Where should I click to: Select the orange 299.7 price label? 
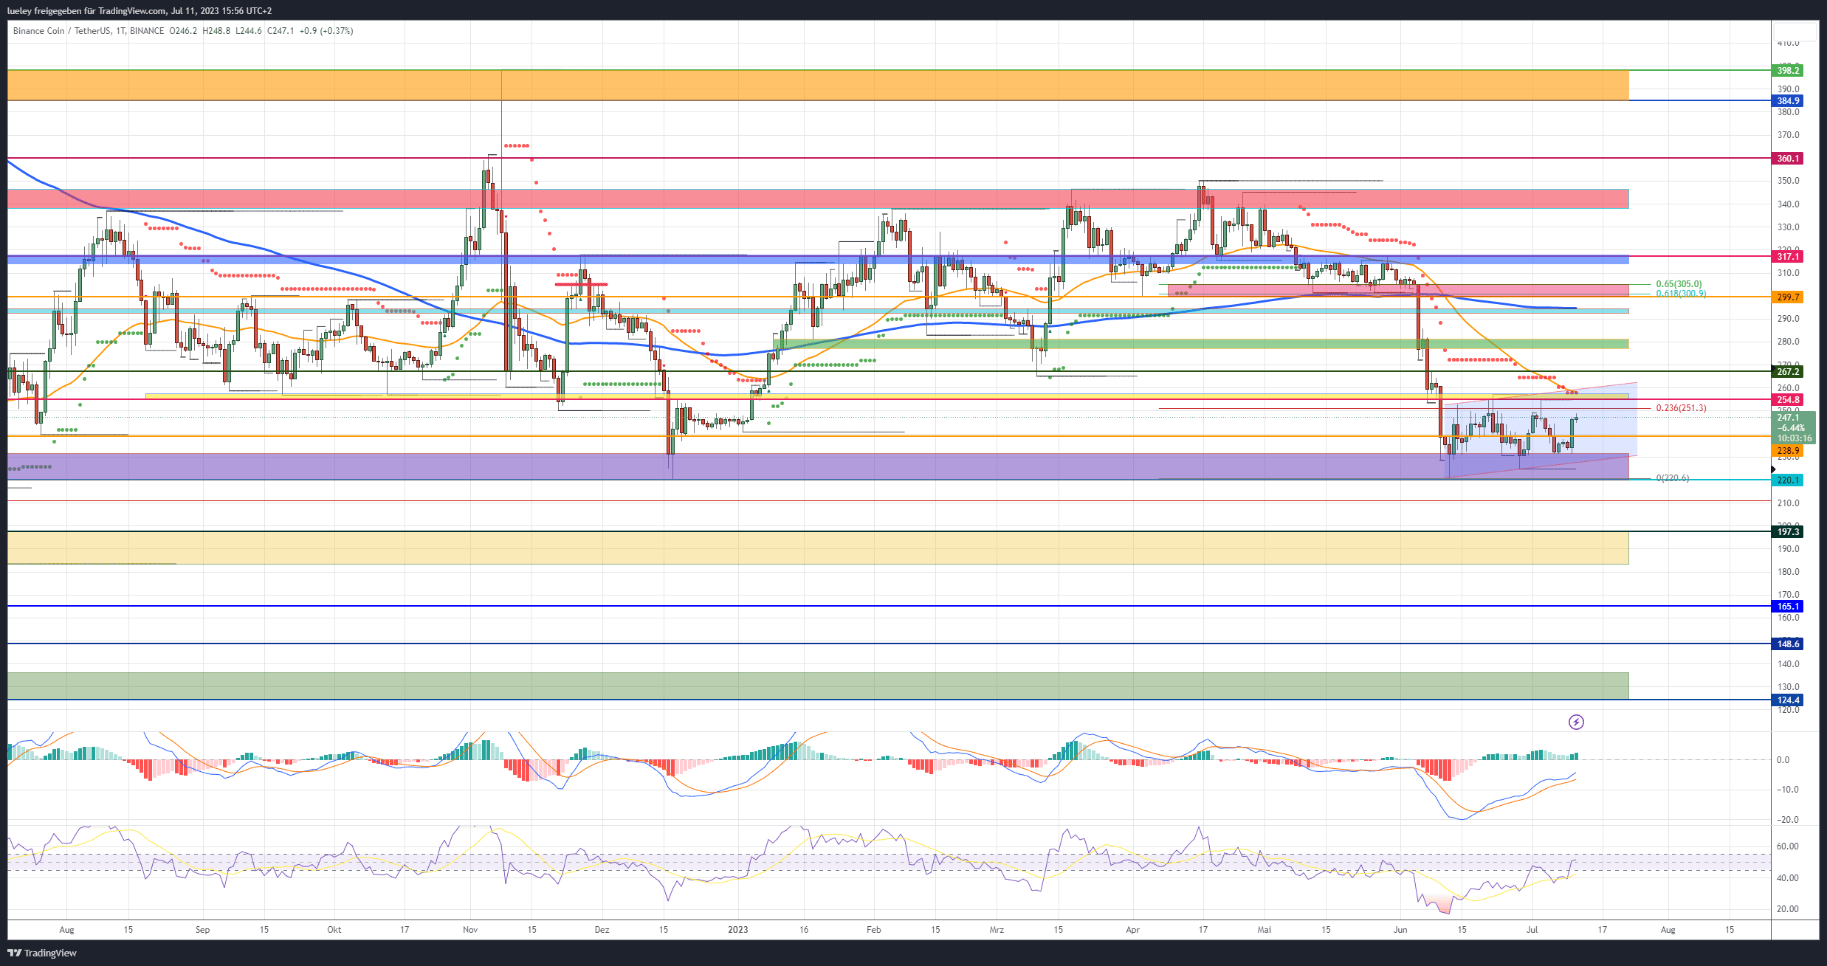(x=1787, y=297)
